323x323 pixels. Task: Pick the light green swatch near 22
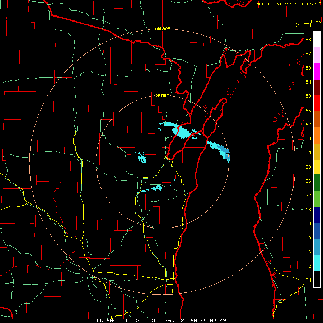coord(317,199)
